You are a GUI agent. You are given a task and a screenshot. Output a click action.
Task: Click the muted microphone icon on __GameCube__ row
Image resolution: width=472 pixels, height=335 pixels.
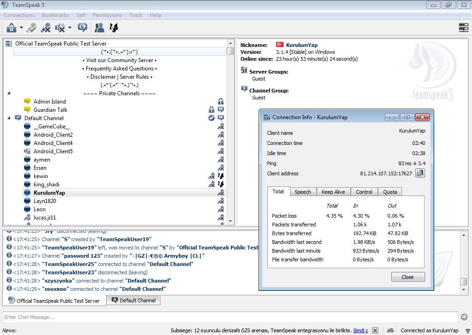point(221,127)
